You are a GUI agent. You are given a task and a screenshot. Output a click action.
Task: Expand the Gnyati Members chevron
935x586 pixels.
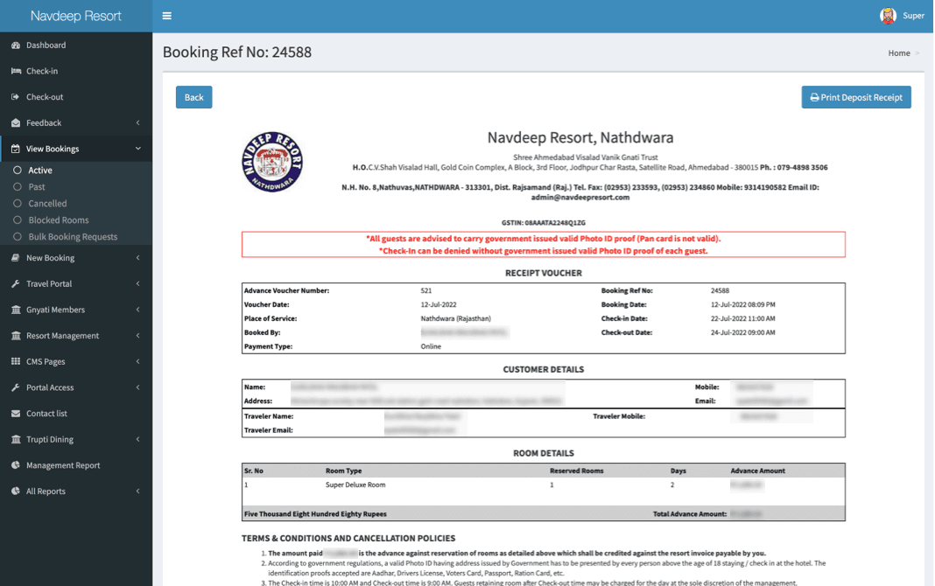point(137,310)
